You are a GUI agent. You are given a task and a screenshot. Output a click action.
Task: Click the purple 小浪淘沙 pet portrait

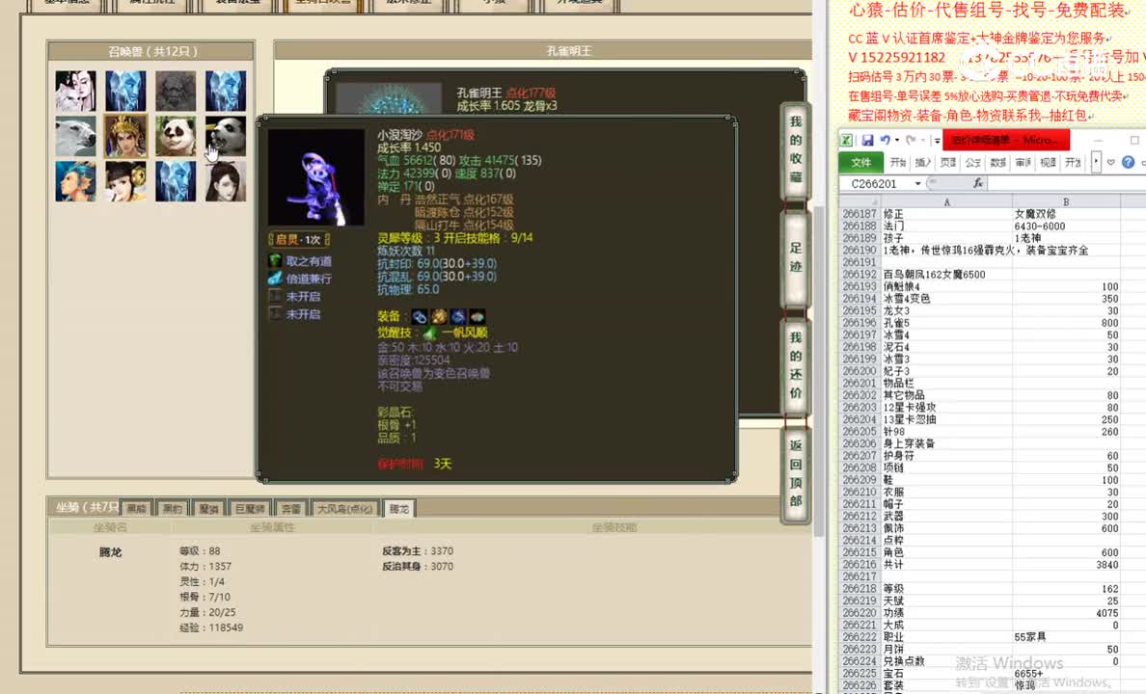pyautogui.click(x=315, y=177)
